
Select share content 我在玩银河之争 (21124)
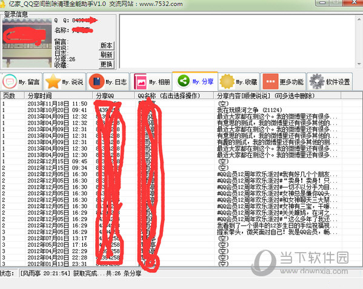click(250, 110)
